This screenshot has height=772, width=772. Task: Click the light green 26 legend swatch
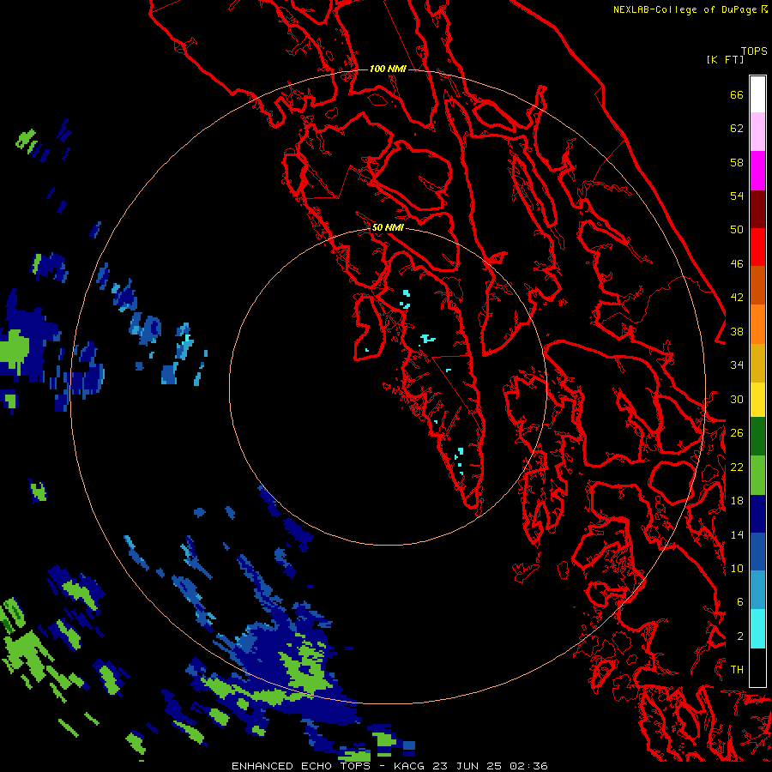[x=757, y=475]
